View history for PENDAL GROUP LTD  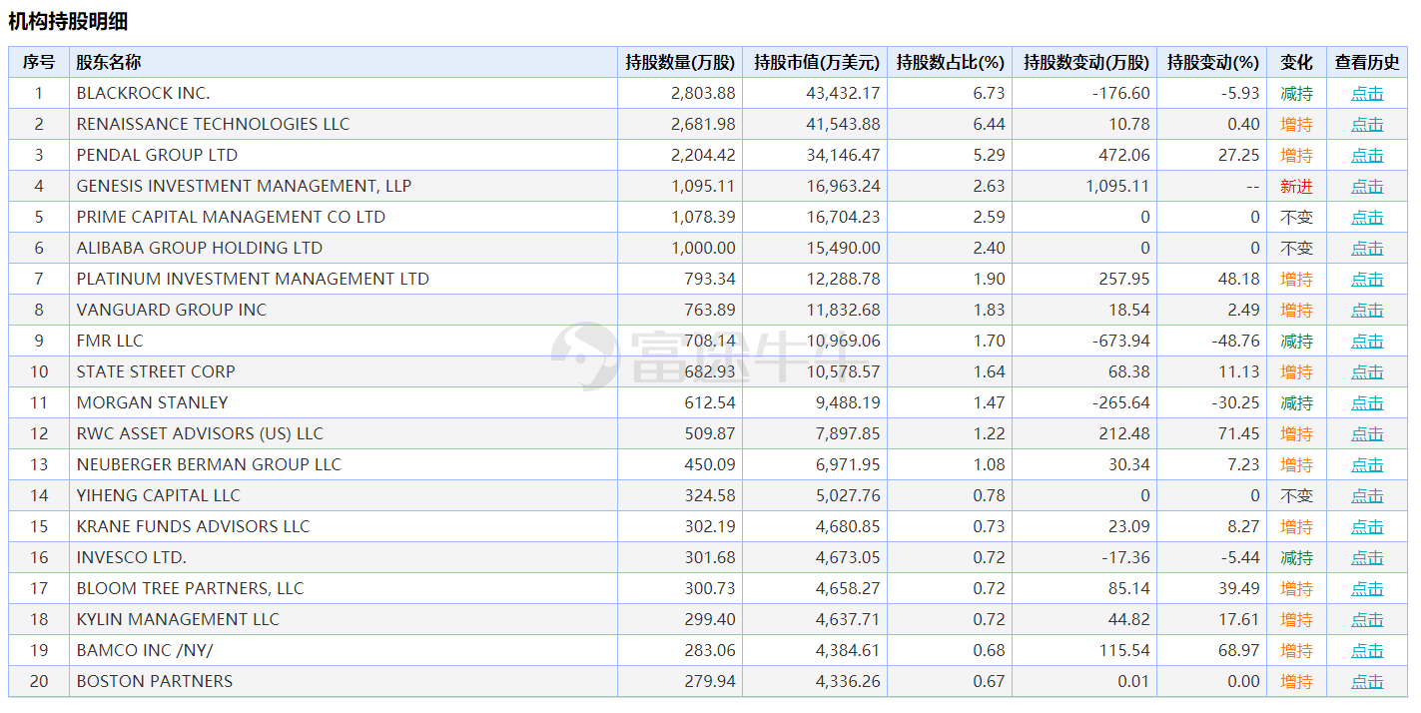(1367, 156)
